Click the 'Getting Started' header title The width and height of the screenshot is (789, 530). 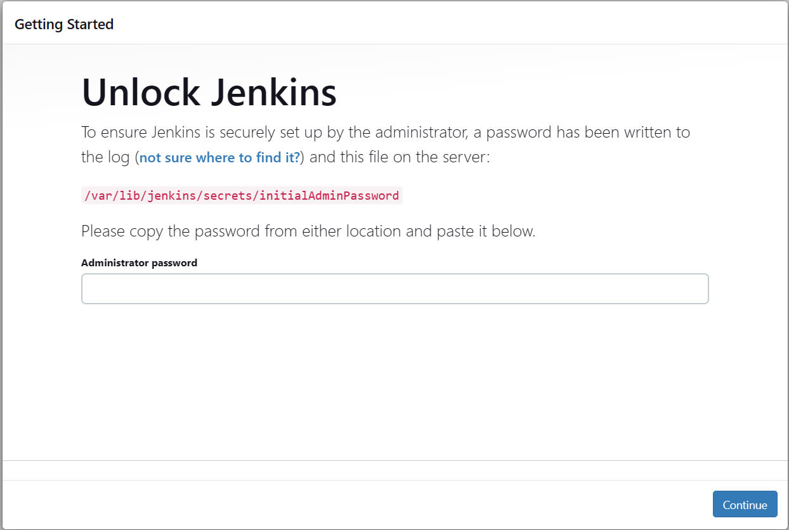(64, 24)
